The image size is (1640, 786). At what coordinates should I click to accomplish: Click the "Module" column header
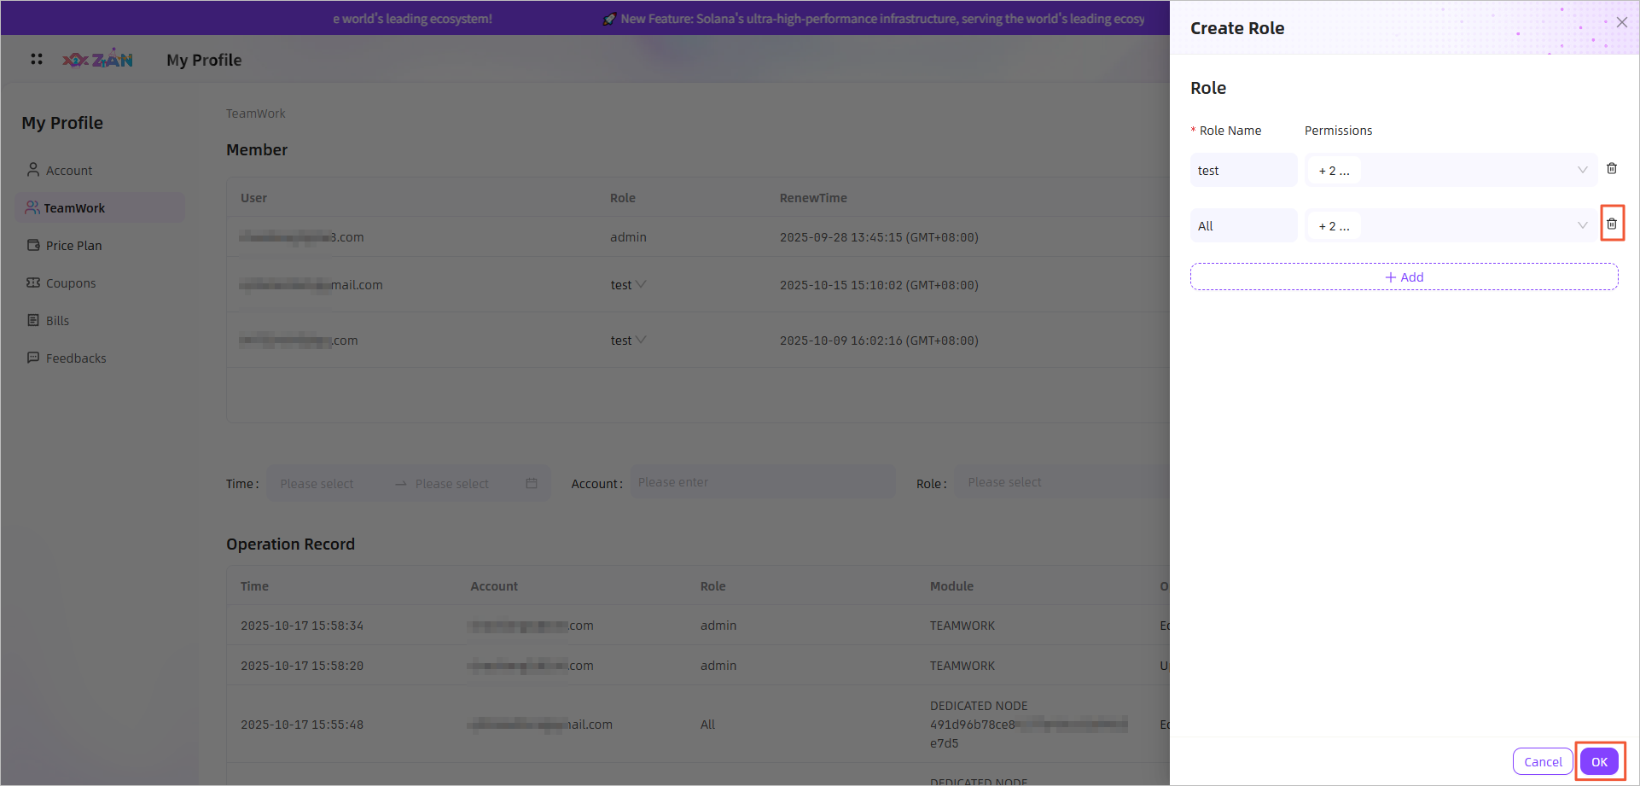(951, 586)
